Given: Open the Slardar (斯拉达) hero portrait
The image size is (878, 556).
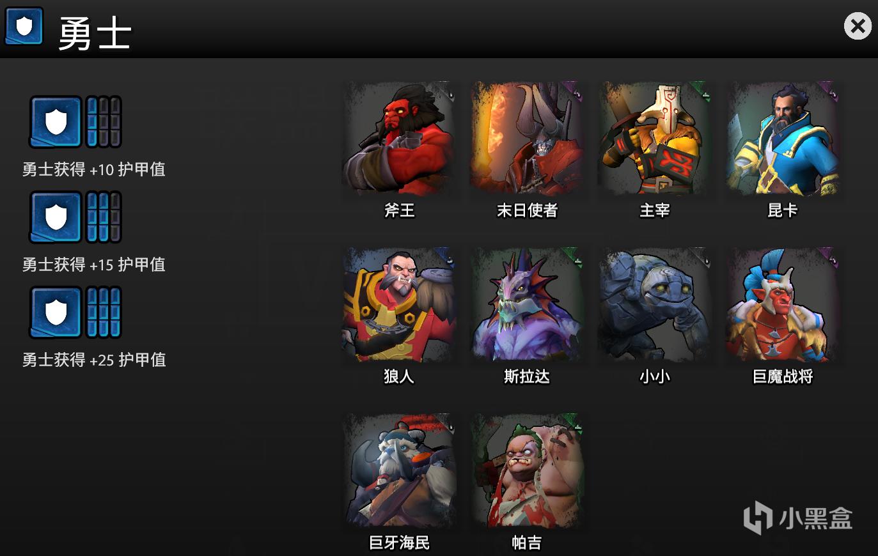Looking at the screenshot, I should click(x=527, y=304).
